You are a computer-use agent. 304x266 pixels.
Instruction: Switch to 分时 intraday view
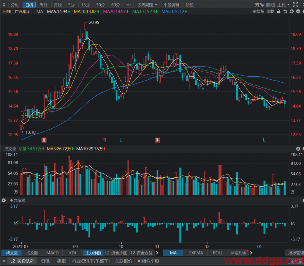coord(15,5)
